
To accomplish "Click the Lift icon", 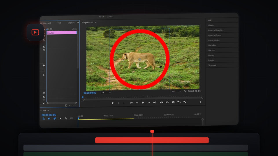I will pyautogui.click(x=162, y=102).
